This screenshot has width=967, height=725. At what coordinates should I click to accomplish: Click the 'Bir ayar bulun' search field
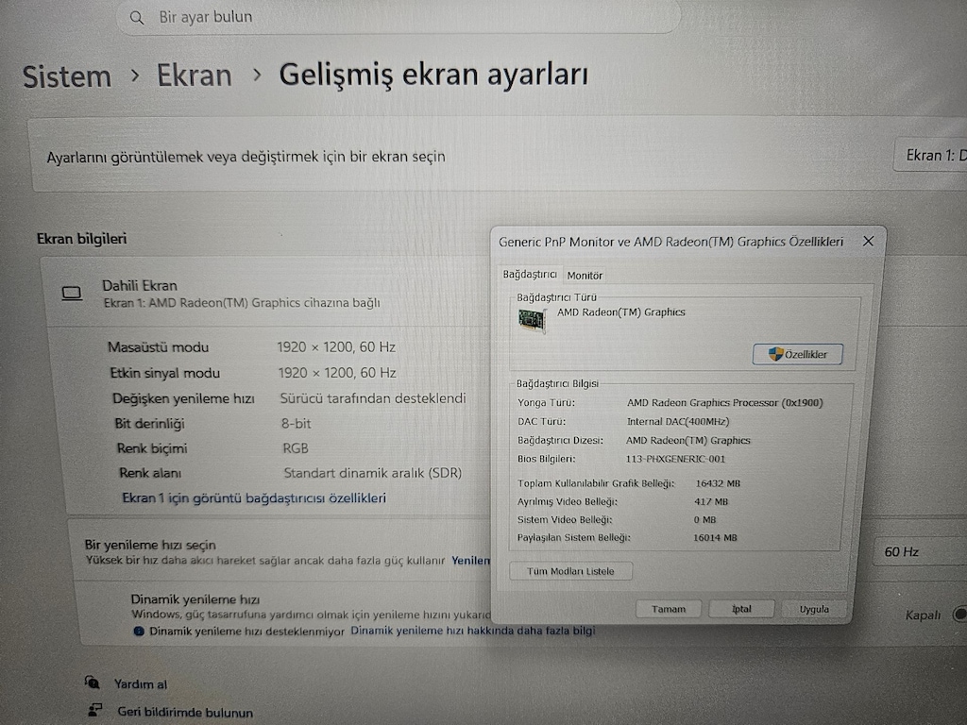pos(399,17)
